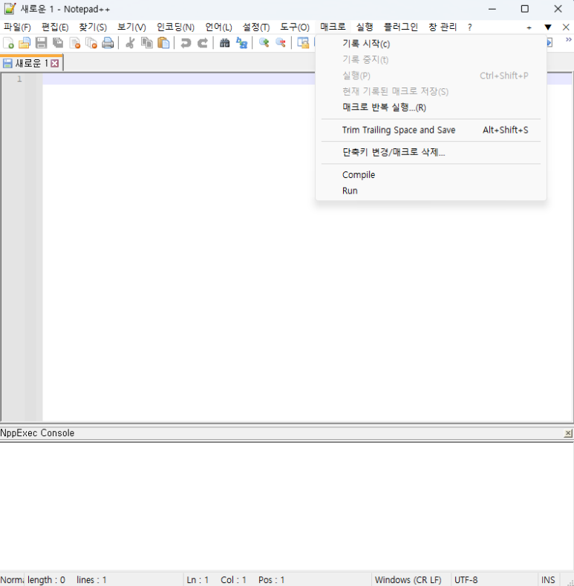Select the Run macro entry
This screenshot has width=574, height=586.
tap(431, 191)
